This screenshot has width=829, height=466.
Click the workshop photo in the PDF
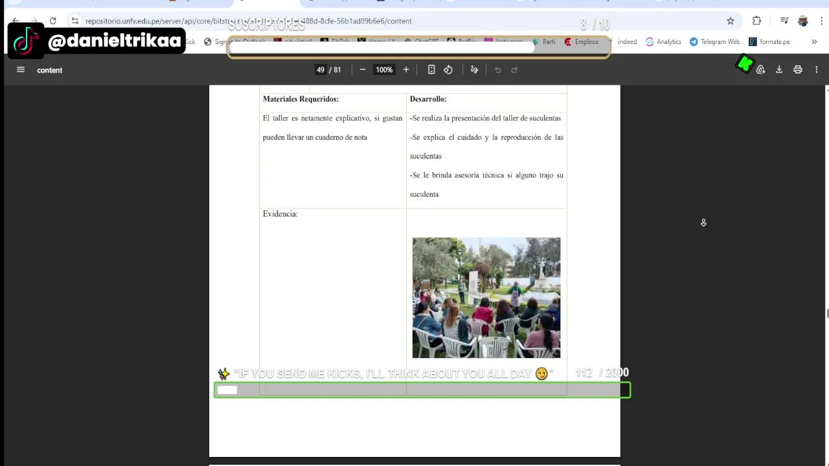coord(486,298)
